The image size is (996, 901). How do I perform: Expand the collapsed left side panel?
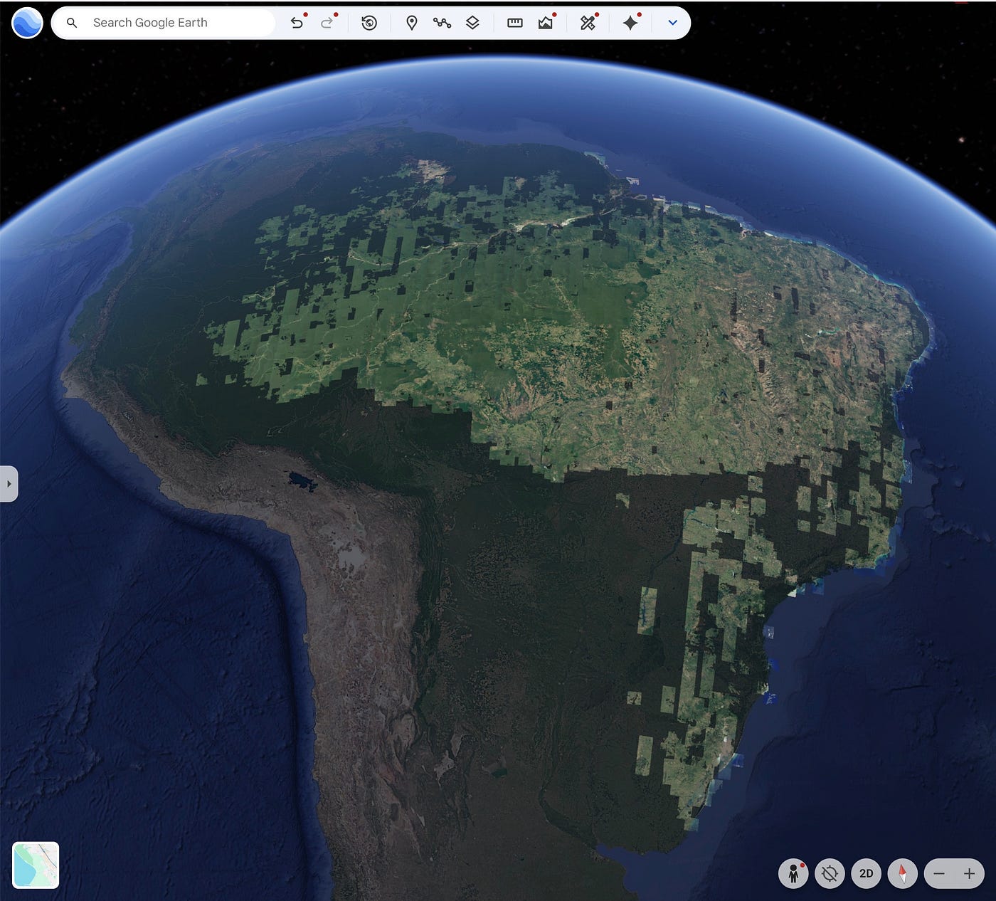[9, 484]
